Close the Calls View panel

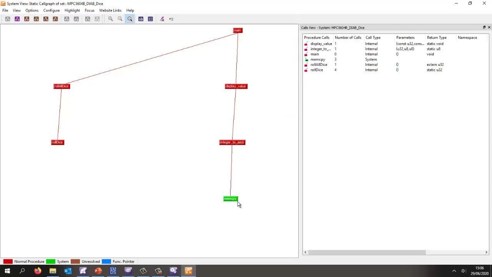tap(489, 27)
